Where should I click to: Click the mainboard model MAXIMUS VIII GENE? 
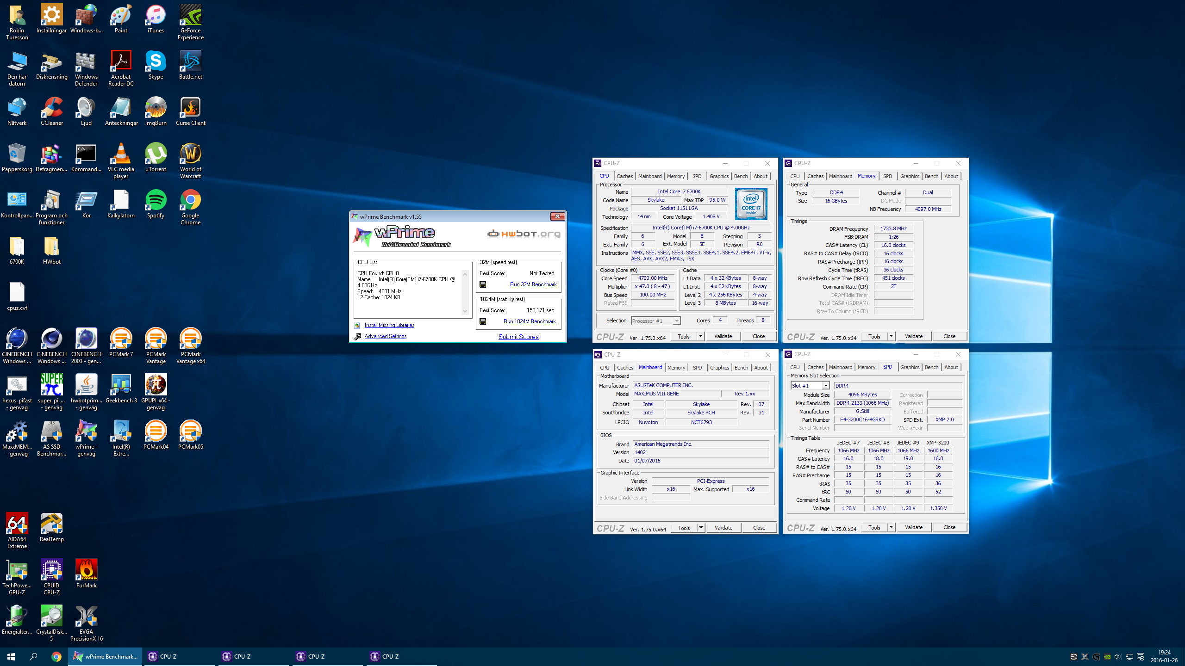point(676,394)
